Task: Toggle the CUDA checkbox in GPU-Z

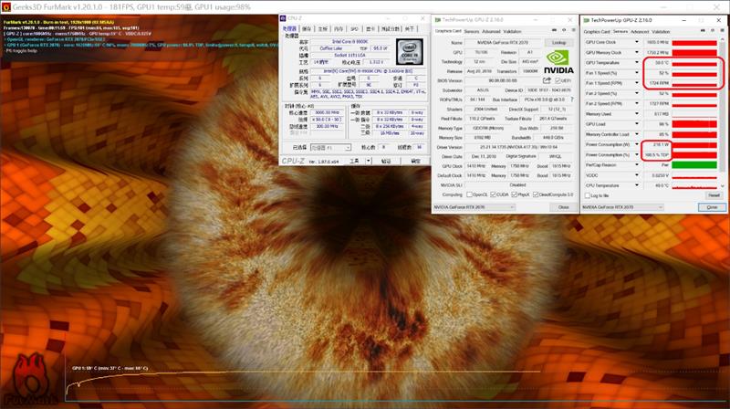Action: point(493,194)
